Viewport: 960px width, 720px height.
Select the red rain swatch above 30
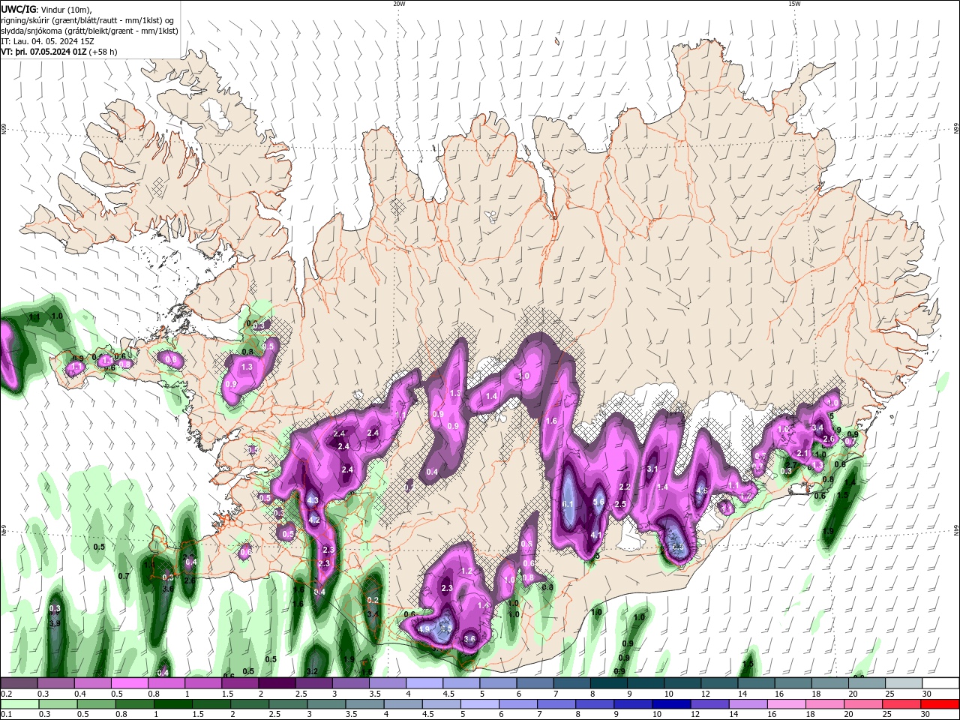point(941,704)
